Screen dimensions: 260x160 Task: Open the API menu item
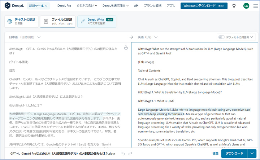[x=136, y=6]
